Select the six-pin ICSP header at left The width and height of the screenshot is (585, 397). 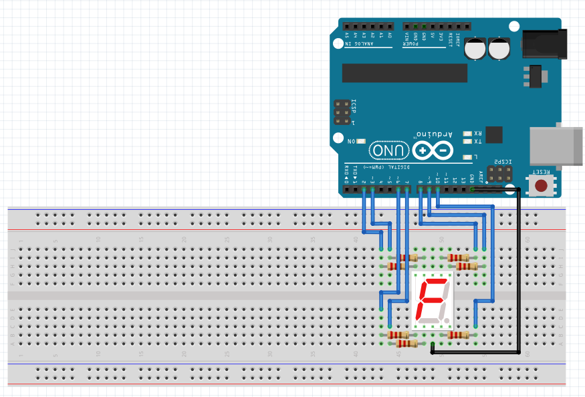[x=342, y=113]
